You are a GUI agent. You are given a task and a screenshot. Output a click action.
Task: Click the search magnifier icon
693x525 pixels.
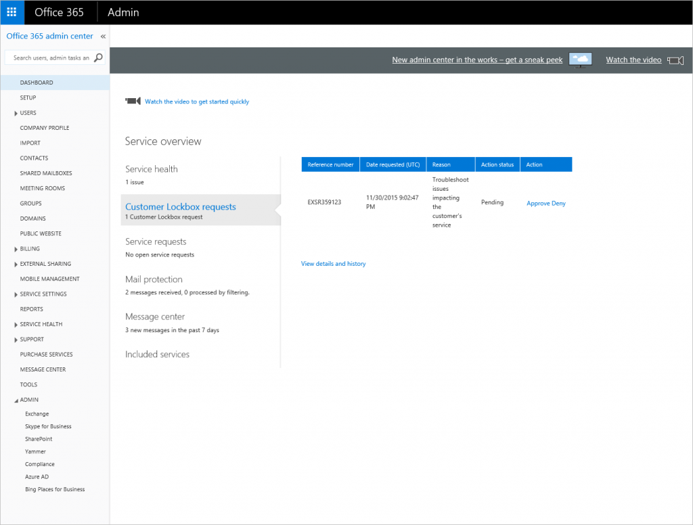coord(98,58)
